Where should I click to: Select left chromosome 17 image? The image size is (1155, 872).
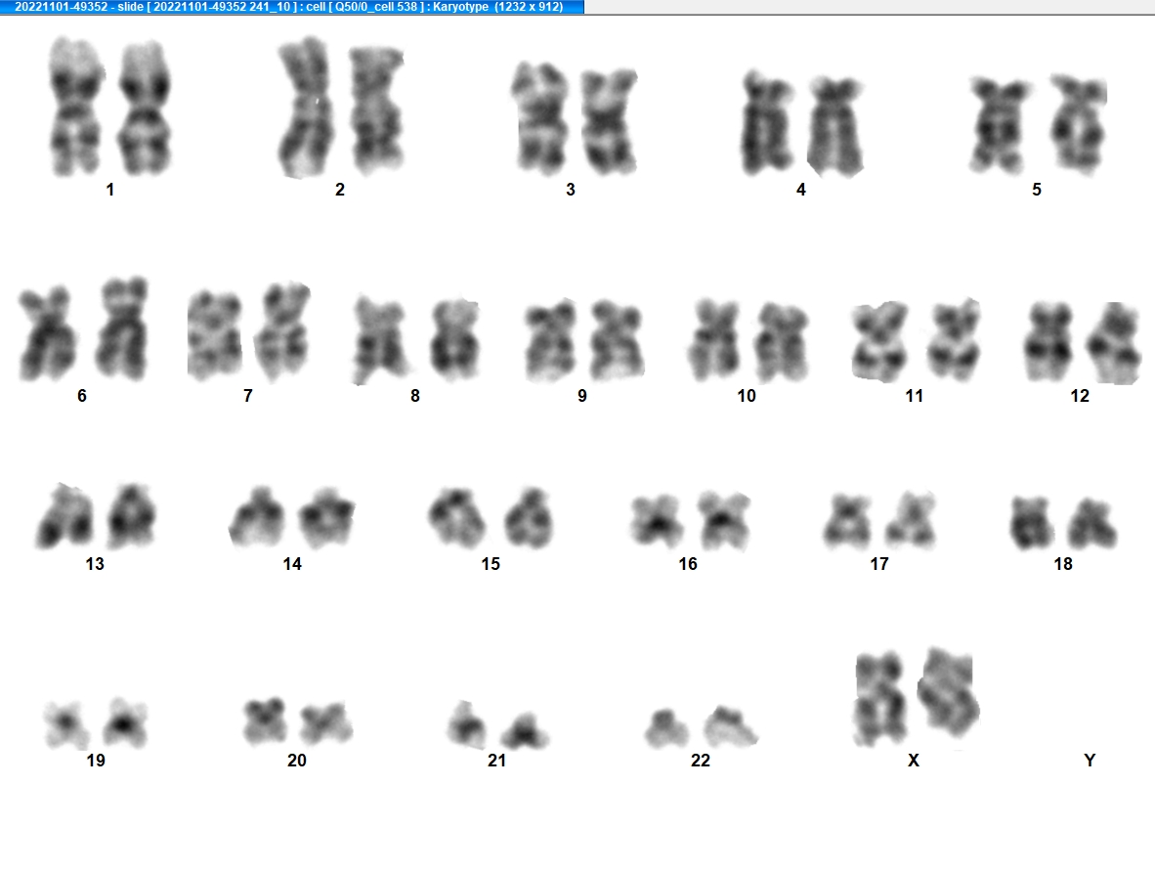848,521
